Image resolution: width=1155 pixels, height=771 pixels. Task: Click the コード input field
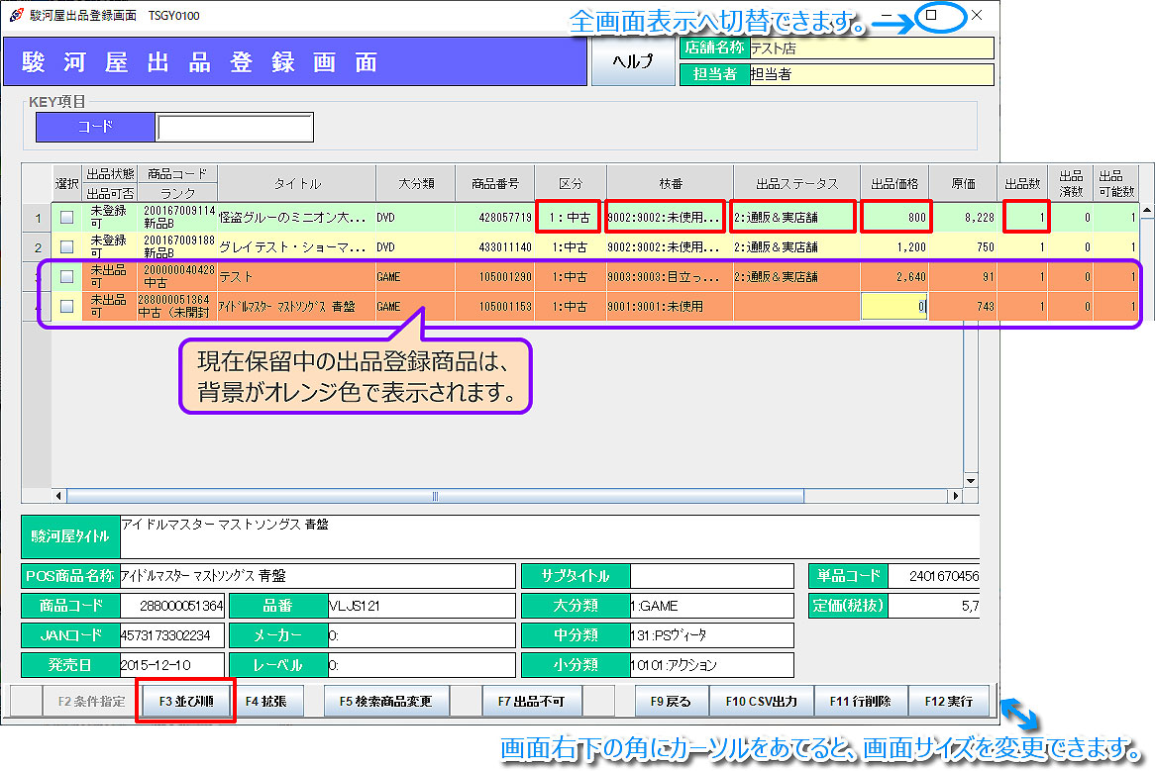tap(235, 127)
